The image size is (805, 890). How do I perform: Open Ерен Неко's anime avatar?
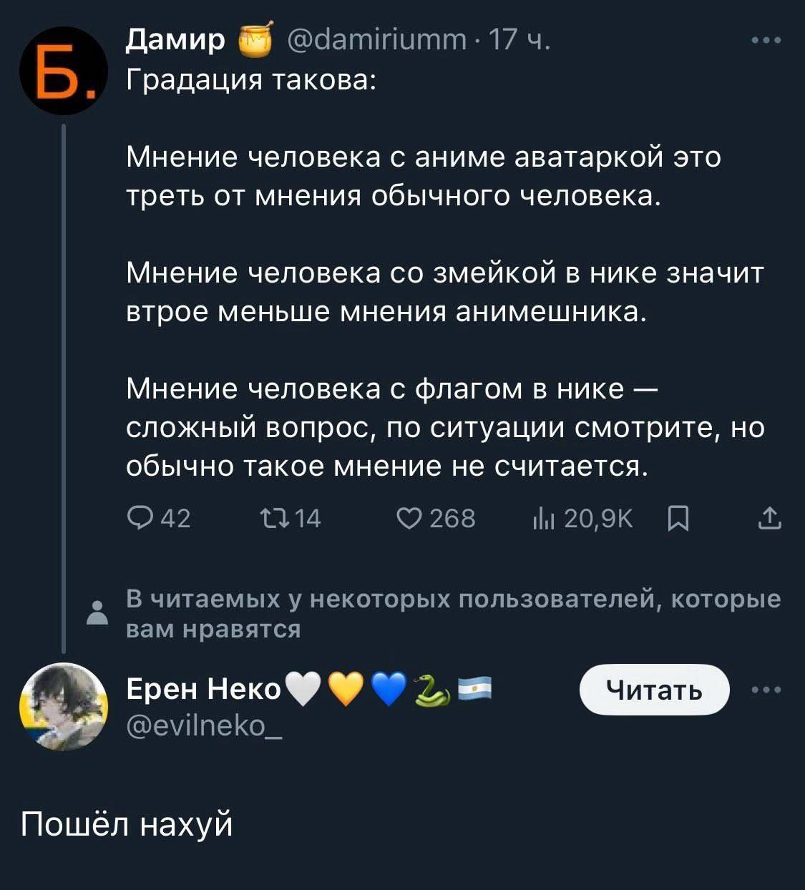64,706
